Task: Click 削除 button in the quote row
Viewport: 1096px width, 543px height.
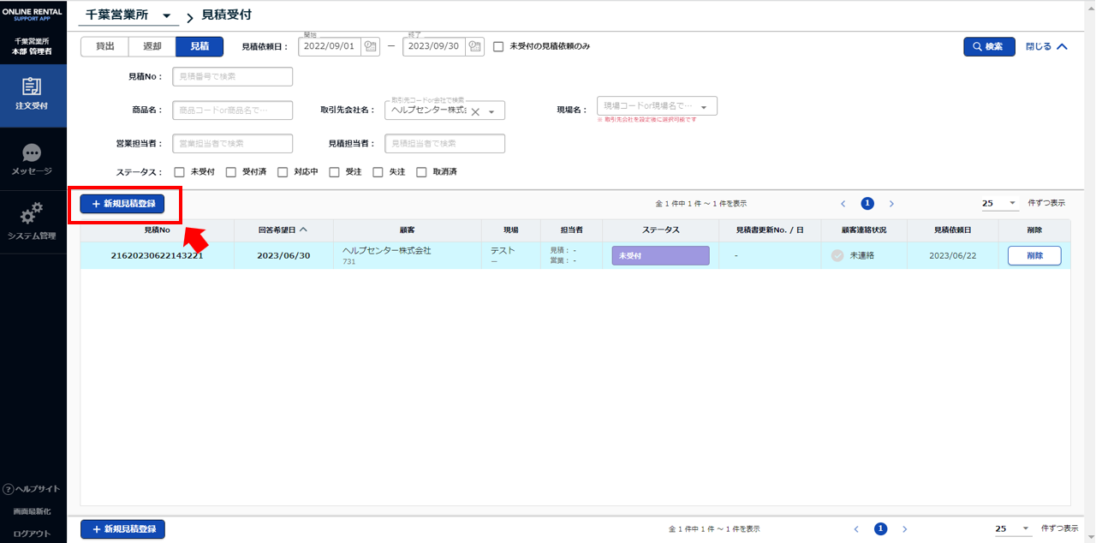Action: point(1033,255)
